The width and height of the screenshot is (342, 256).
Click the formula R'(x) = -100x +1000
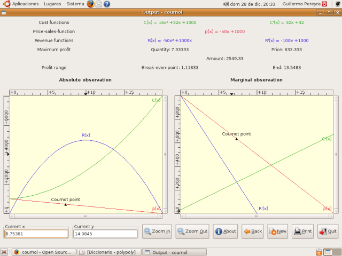click(x=287, y=41)
